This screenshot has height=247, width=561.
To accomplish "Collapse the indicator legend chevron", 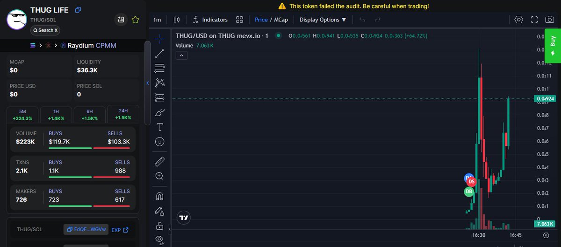I will [182, 55].
